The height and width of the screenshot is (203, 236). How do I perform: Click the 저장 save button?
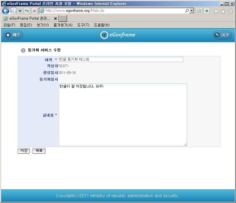24,151
